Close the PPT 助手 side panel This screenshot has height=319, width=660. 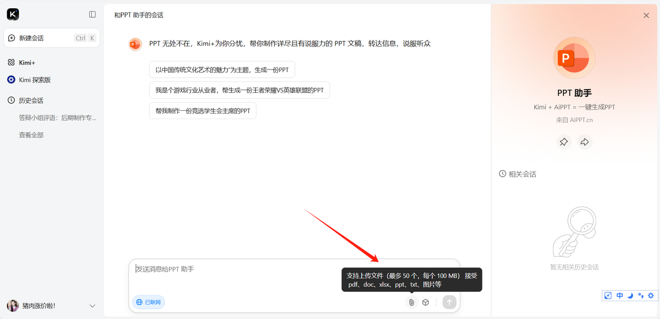click(646, 15)
